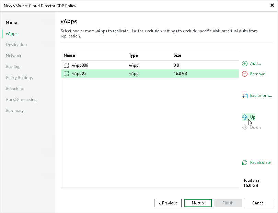Image resolution: width=278 pixels, height=213 pixels.
Task: Select the vApp006 name text
Action: (x=80, y=65)
